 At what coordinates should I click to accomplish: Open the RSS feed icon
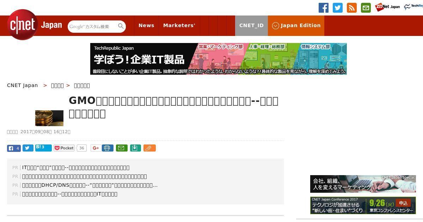coord(352,8)
